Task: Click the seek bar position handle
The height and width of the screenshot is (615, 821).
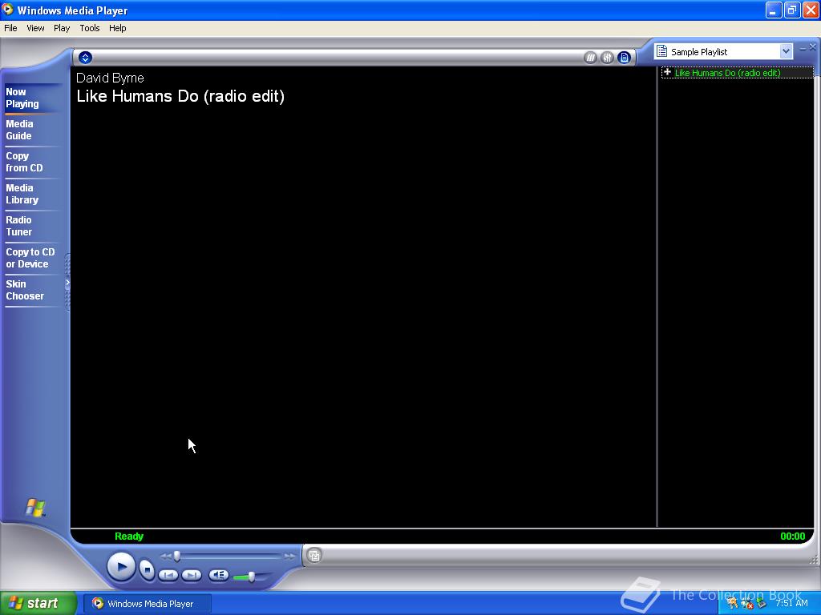Action: (177, 556)
